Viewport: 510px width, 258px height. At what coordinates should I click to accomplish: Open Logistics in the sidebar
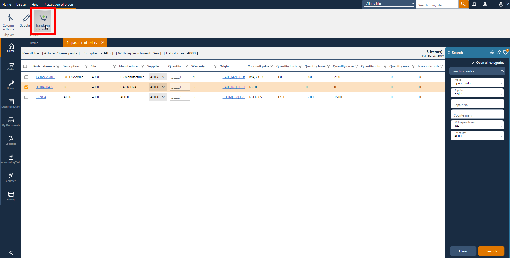[11, 141]
